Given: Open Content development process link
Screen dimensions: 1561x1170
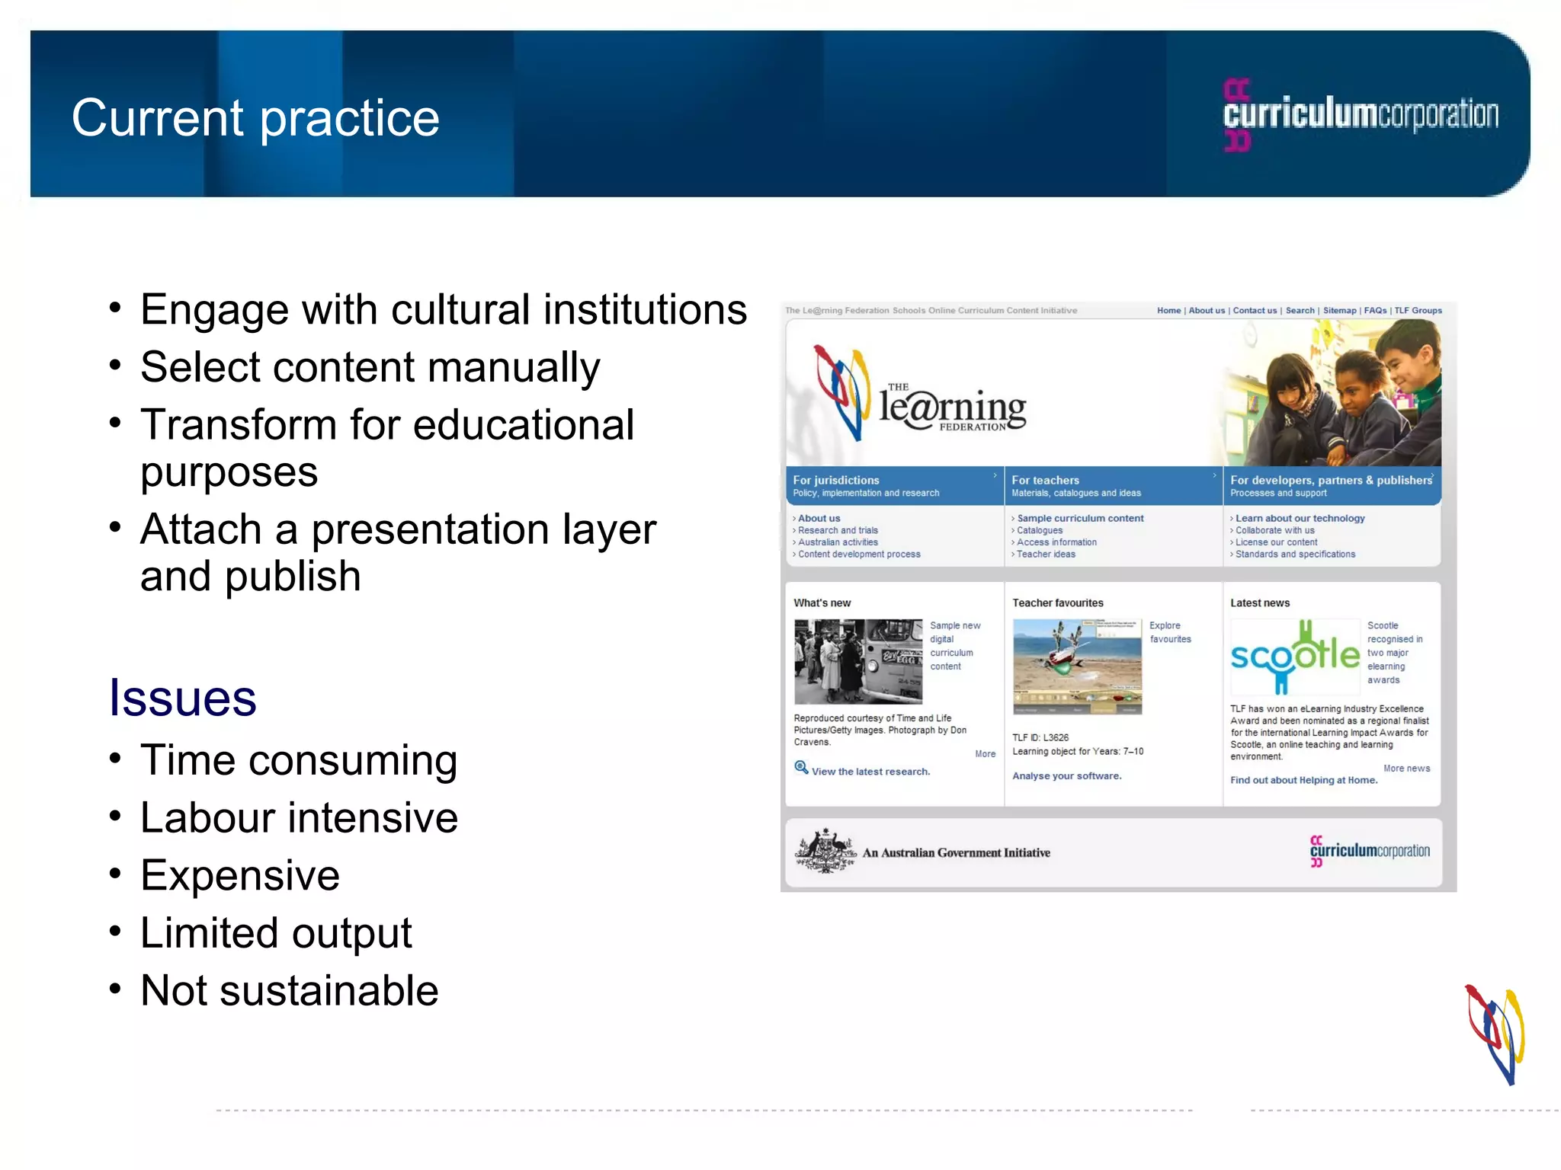Looking at the screenshot, I should (x=859, y=555).
